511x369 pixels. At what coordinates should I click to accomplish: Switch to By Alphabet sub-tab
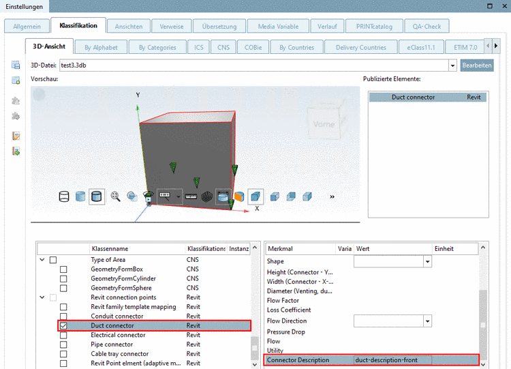[x=101, y=47]
